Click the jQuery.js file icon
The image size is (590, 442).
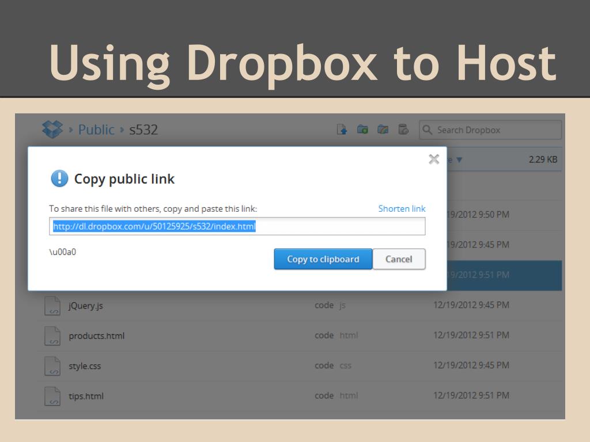(52, 306)
